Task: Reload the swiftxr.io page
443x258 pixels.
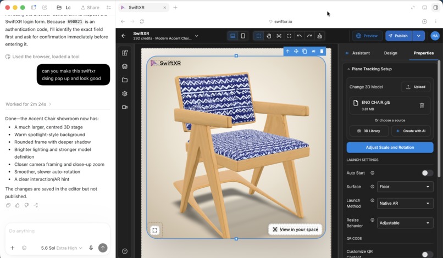Action: coord(142,21)
